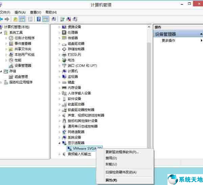Select 鼠标和其他指针设备 category
This screenshot has height=185, width=203.
click(83, 121)
